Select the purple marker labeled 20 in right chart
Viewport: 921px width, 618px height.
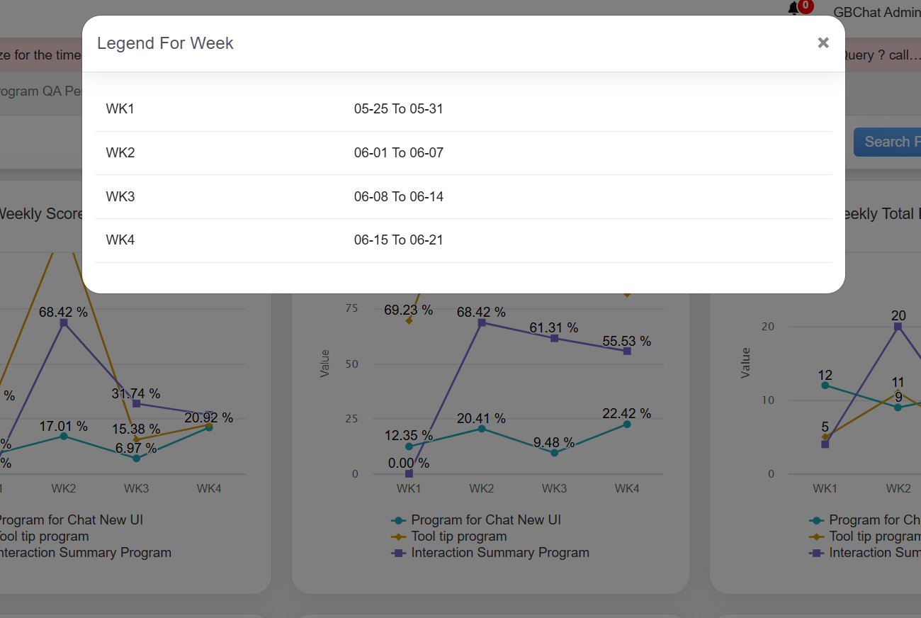(x=898, y=327)
